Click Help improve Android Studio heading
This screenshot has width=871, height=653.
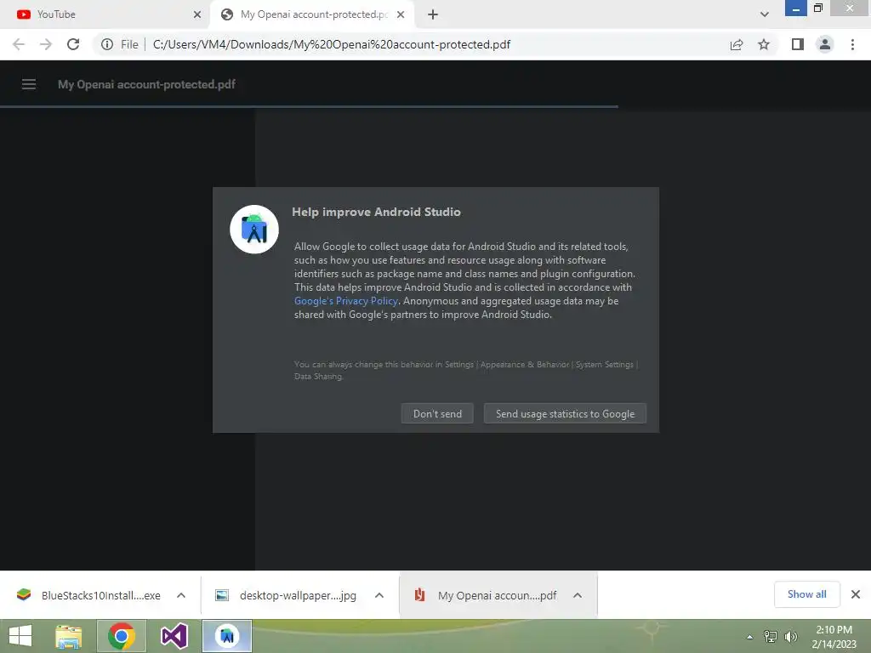point(376,212)
